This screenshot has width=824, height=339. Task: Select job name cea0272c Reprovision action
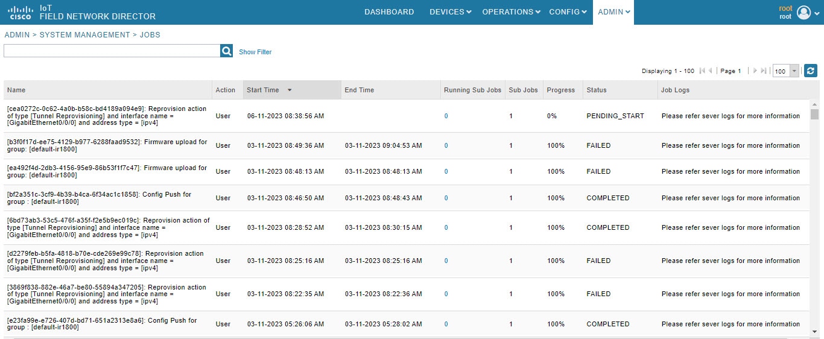(107, 116)
